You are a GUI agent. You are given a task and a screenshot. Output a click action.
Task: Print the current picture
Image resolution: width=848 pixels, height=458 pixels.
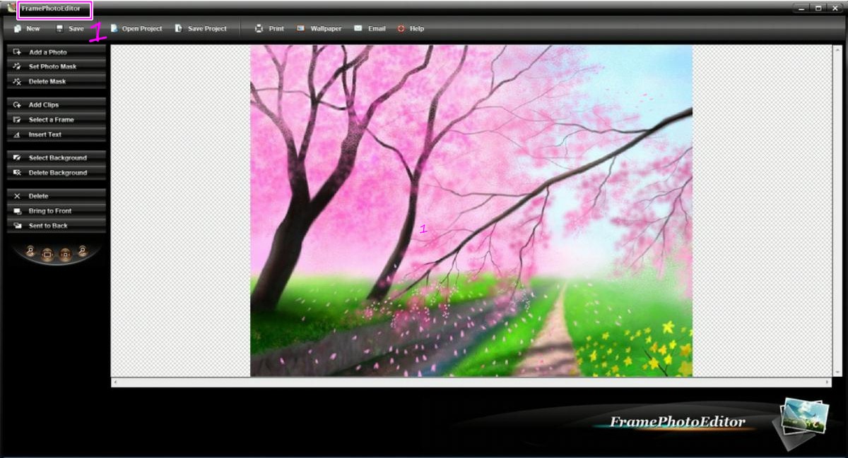click(269, 29)
